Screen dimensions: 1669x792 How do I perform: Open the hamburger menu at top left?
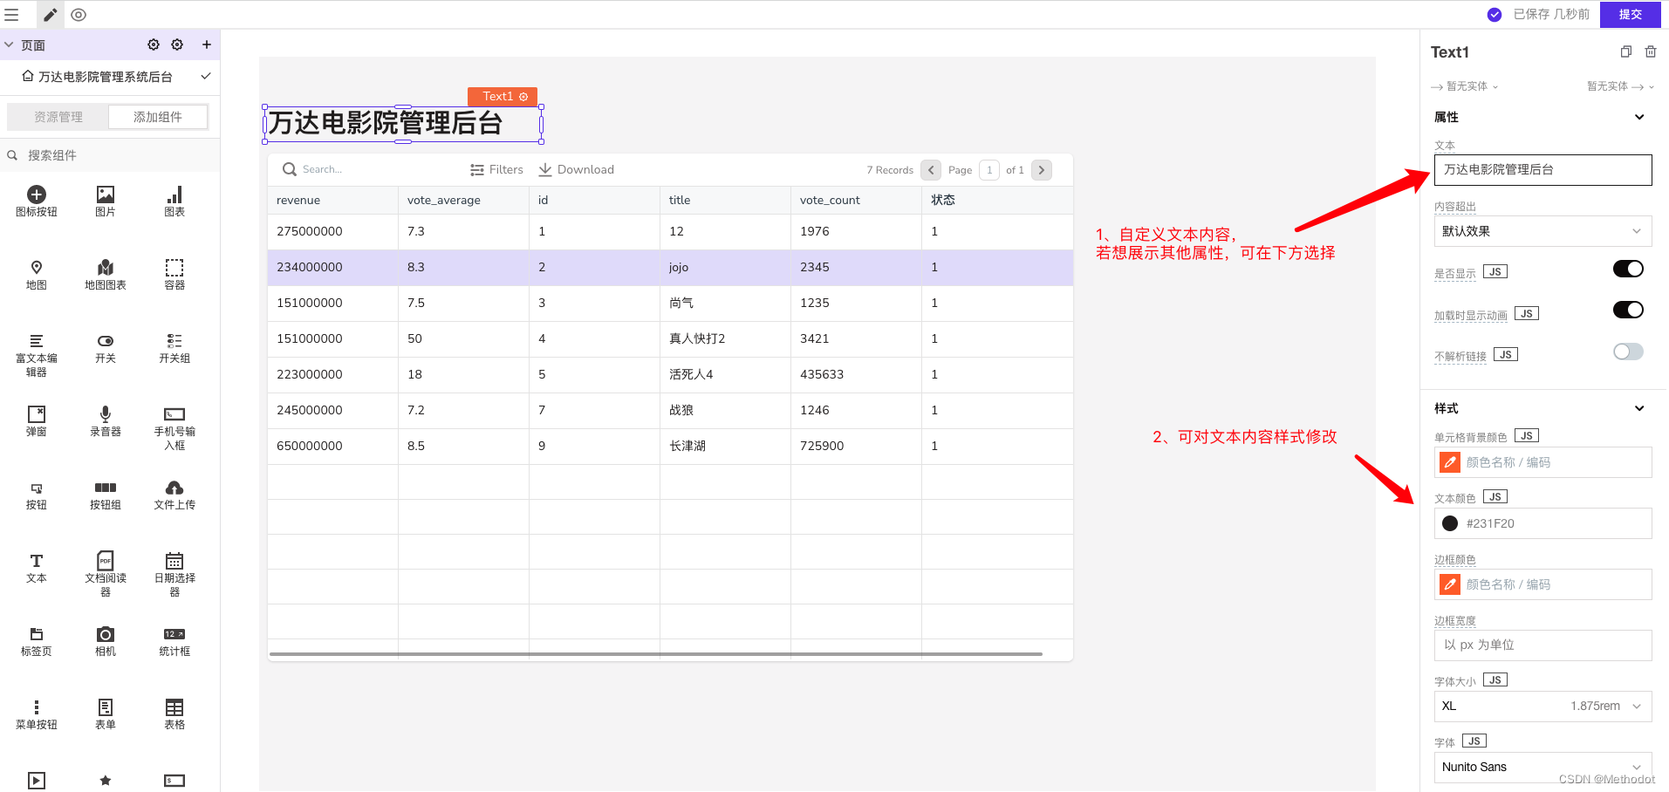click(11, 15)
